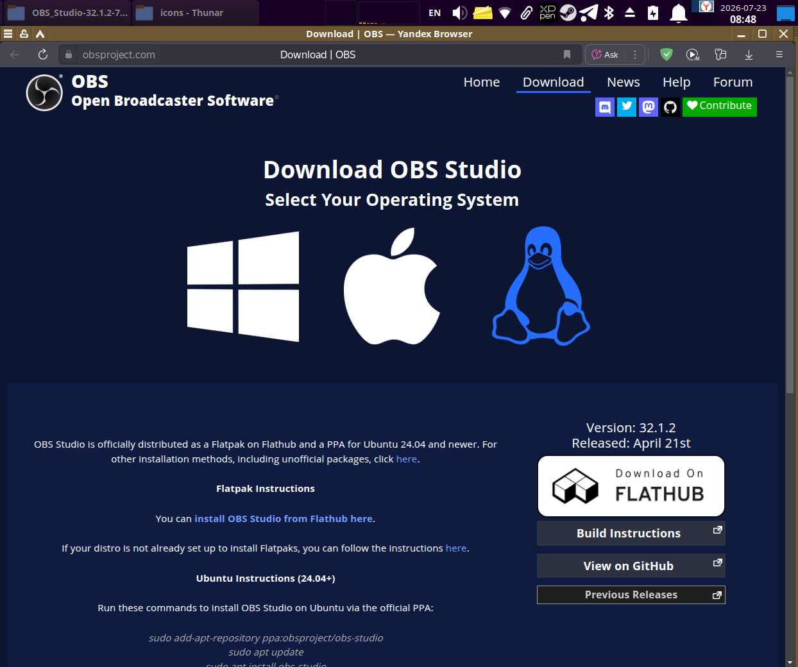Click the 'Released: April 21st' text
The height and width of the screenshot is (667, 798).
[631, 443]
